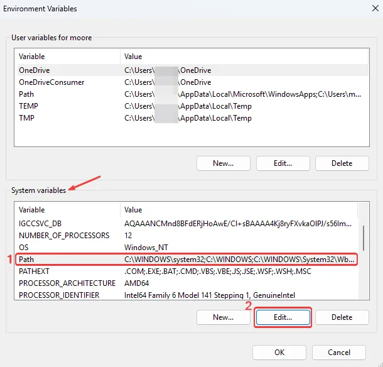
Task: Select the TMP user variable row
Action: tap(188, 118)
